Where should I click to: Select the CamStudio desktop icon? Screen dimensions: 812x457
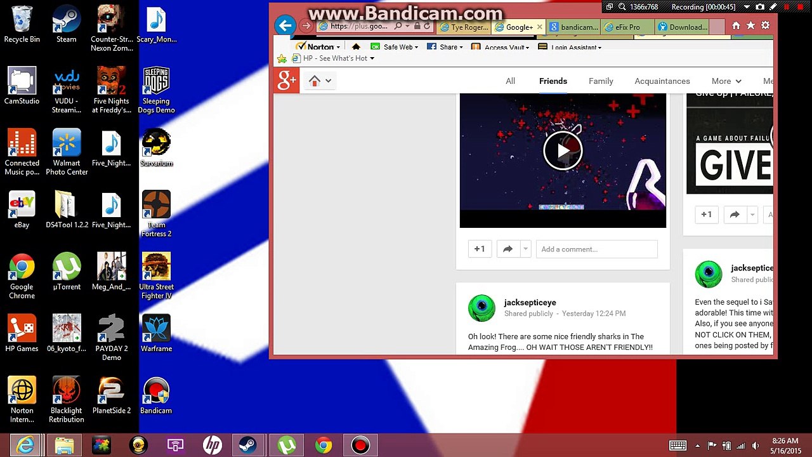(22, 86)
